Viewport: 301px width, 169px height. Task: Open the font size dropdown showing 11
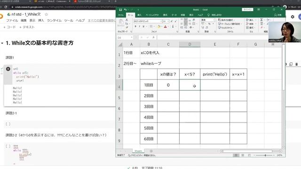click(x=168, y=21)
